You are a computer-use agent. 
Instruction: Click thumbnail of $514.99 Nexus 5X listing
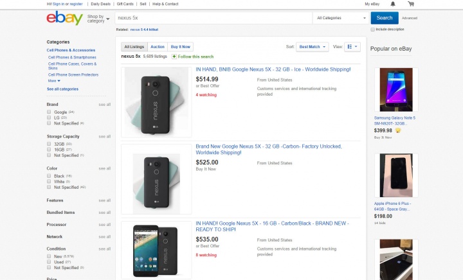tap(156, 102)
